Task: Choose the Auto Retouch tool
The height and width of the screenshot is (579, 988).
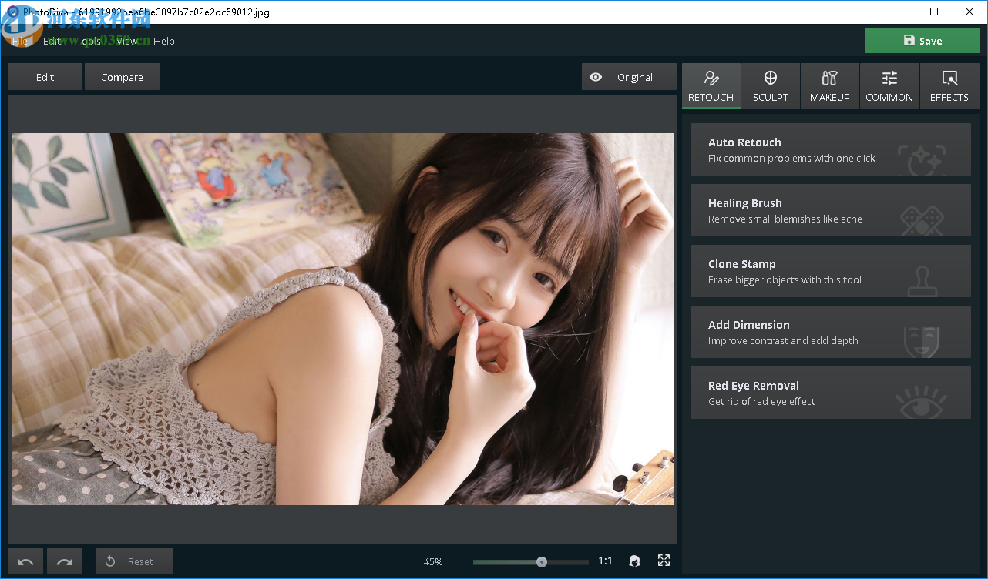Action: [x=831, y=149]
